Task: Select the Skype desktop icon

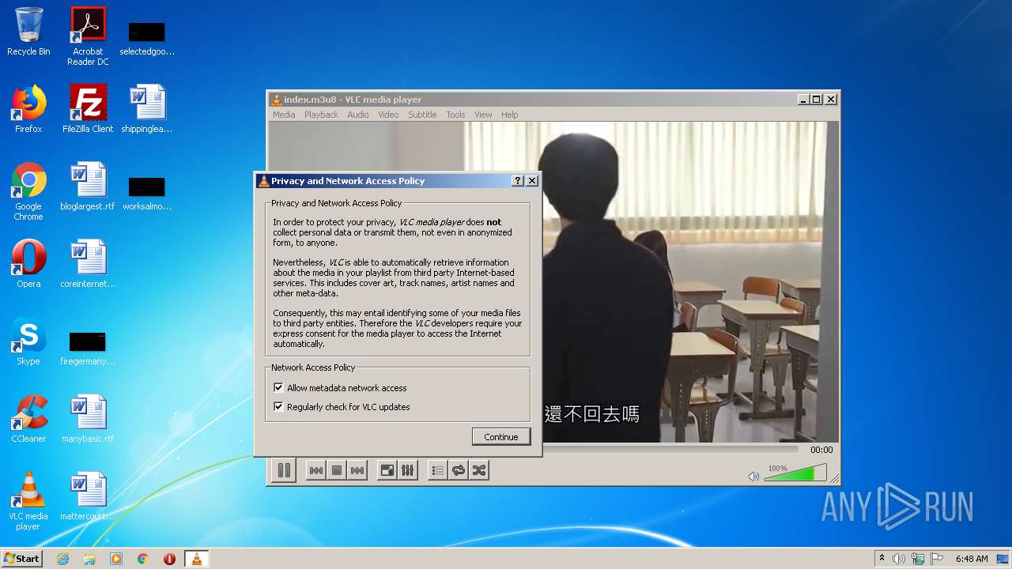Action: tap(28, 341)
